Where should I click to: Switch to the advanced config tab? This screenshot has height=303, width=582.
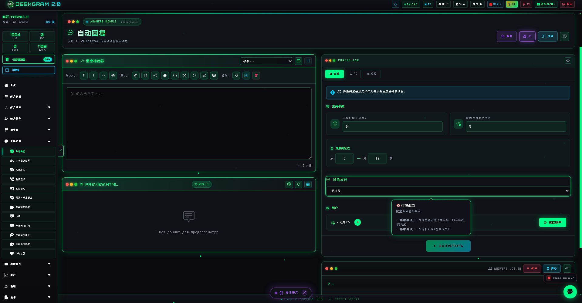[371, 74]
